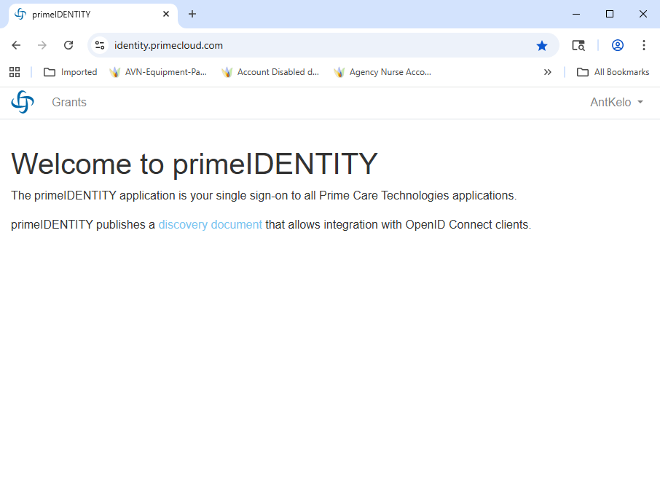
Task: Open the Chrome profile avatar icon
Action: [x=618, y=45]
